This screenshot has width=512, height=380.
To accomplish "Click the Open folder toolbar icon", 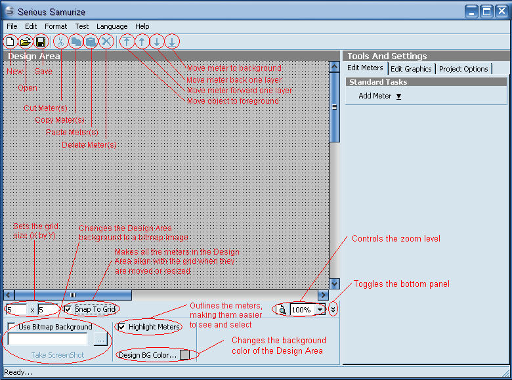I will (25, 42).
